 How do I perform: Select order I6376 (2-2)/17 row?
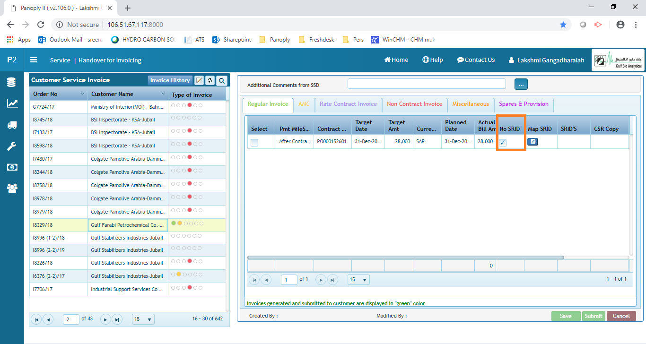(x=127, y=276)
